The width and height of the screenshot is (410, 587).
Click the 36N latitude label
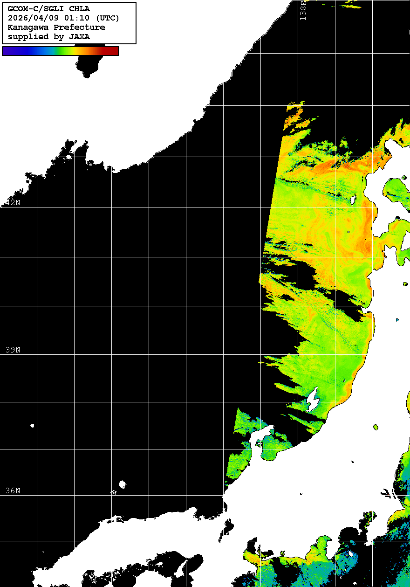(13, 490)
